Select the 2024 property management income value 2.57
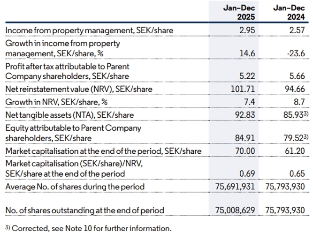Viewport: 313px width, 233px height. tap(298, 30)
